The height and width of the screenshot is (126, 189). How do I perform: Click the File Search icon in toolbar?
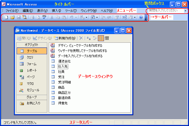[24, 18]
